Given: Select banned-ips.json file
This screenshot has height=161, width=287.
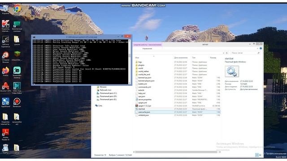Looking at the screenshot, I should coord(178,77).
